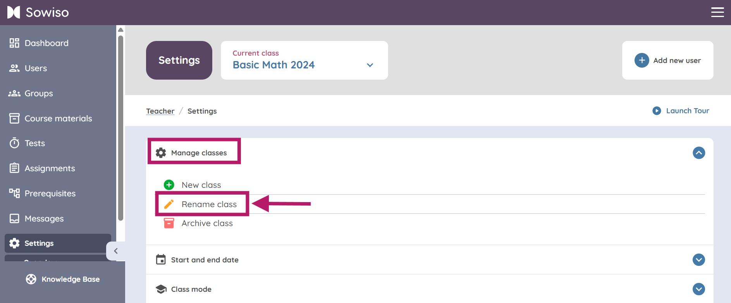
Task: Open the Groups section
Action: click(x=39, y=93)
